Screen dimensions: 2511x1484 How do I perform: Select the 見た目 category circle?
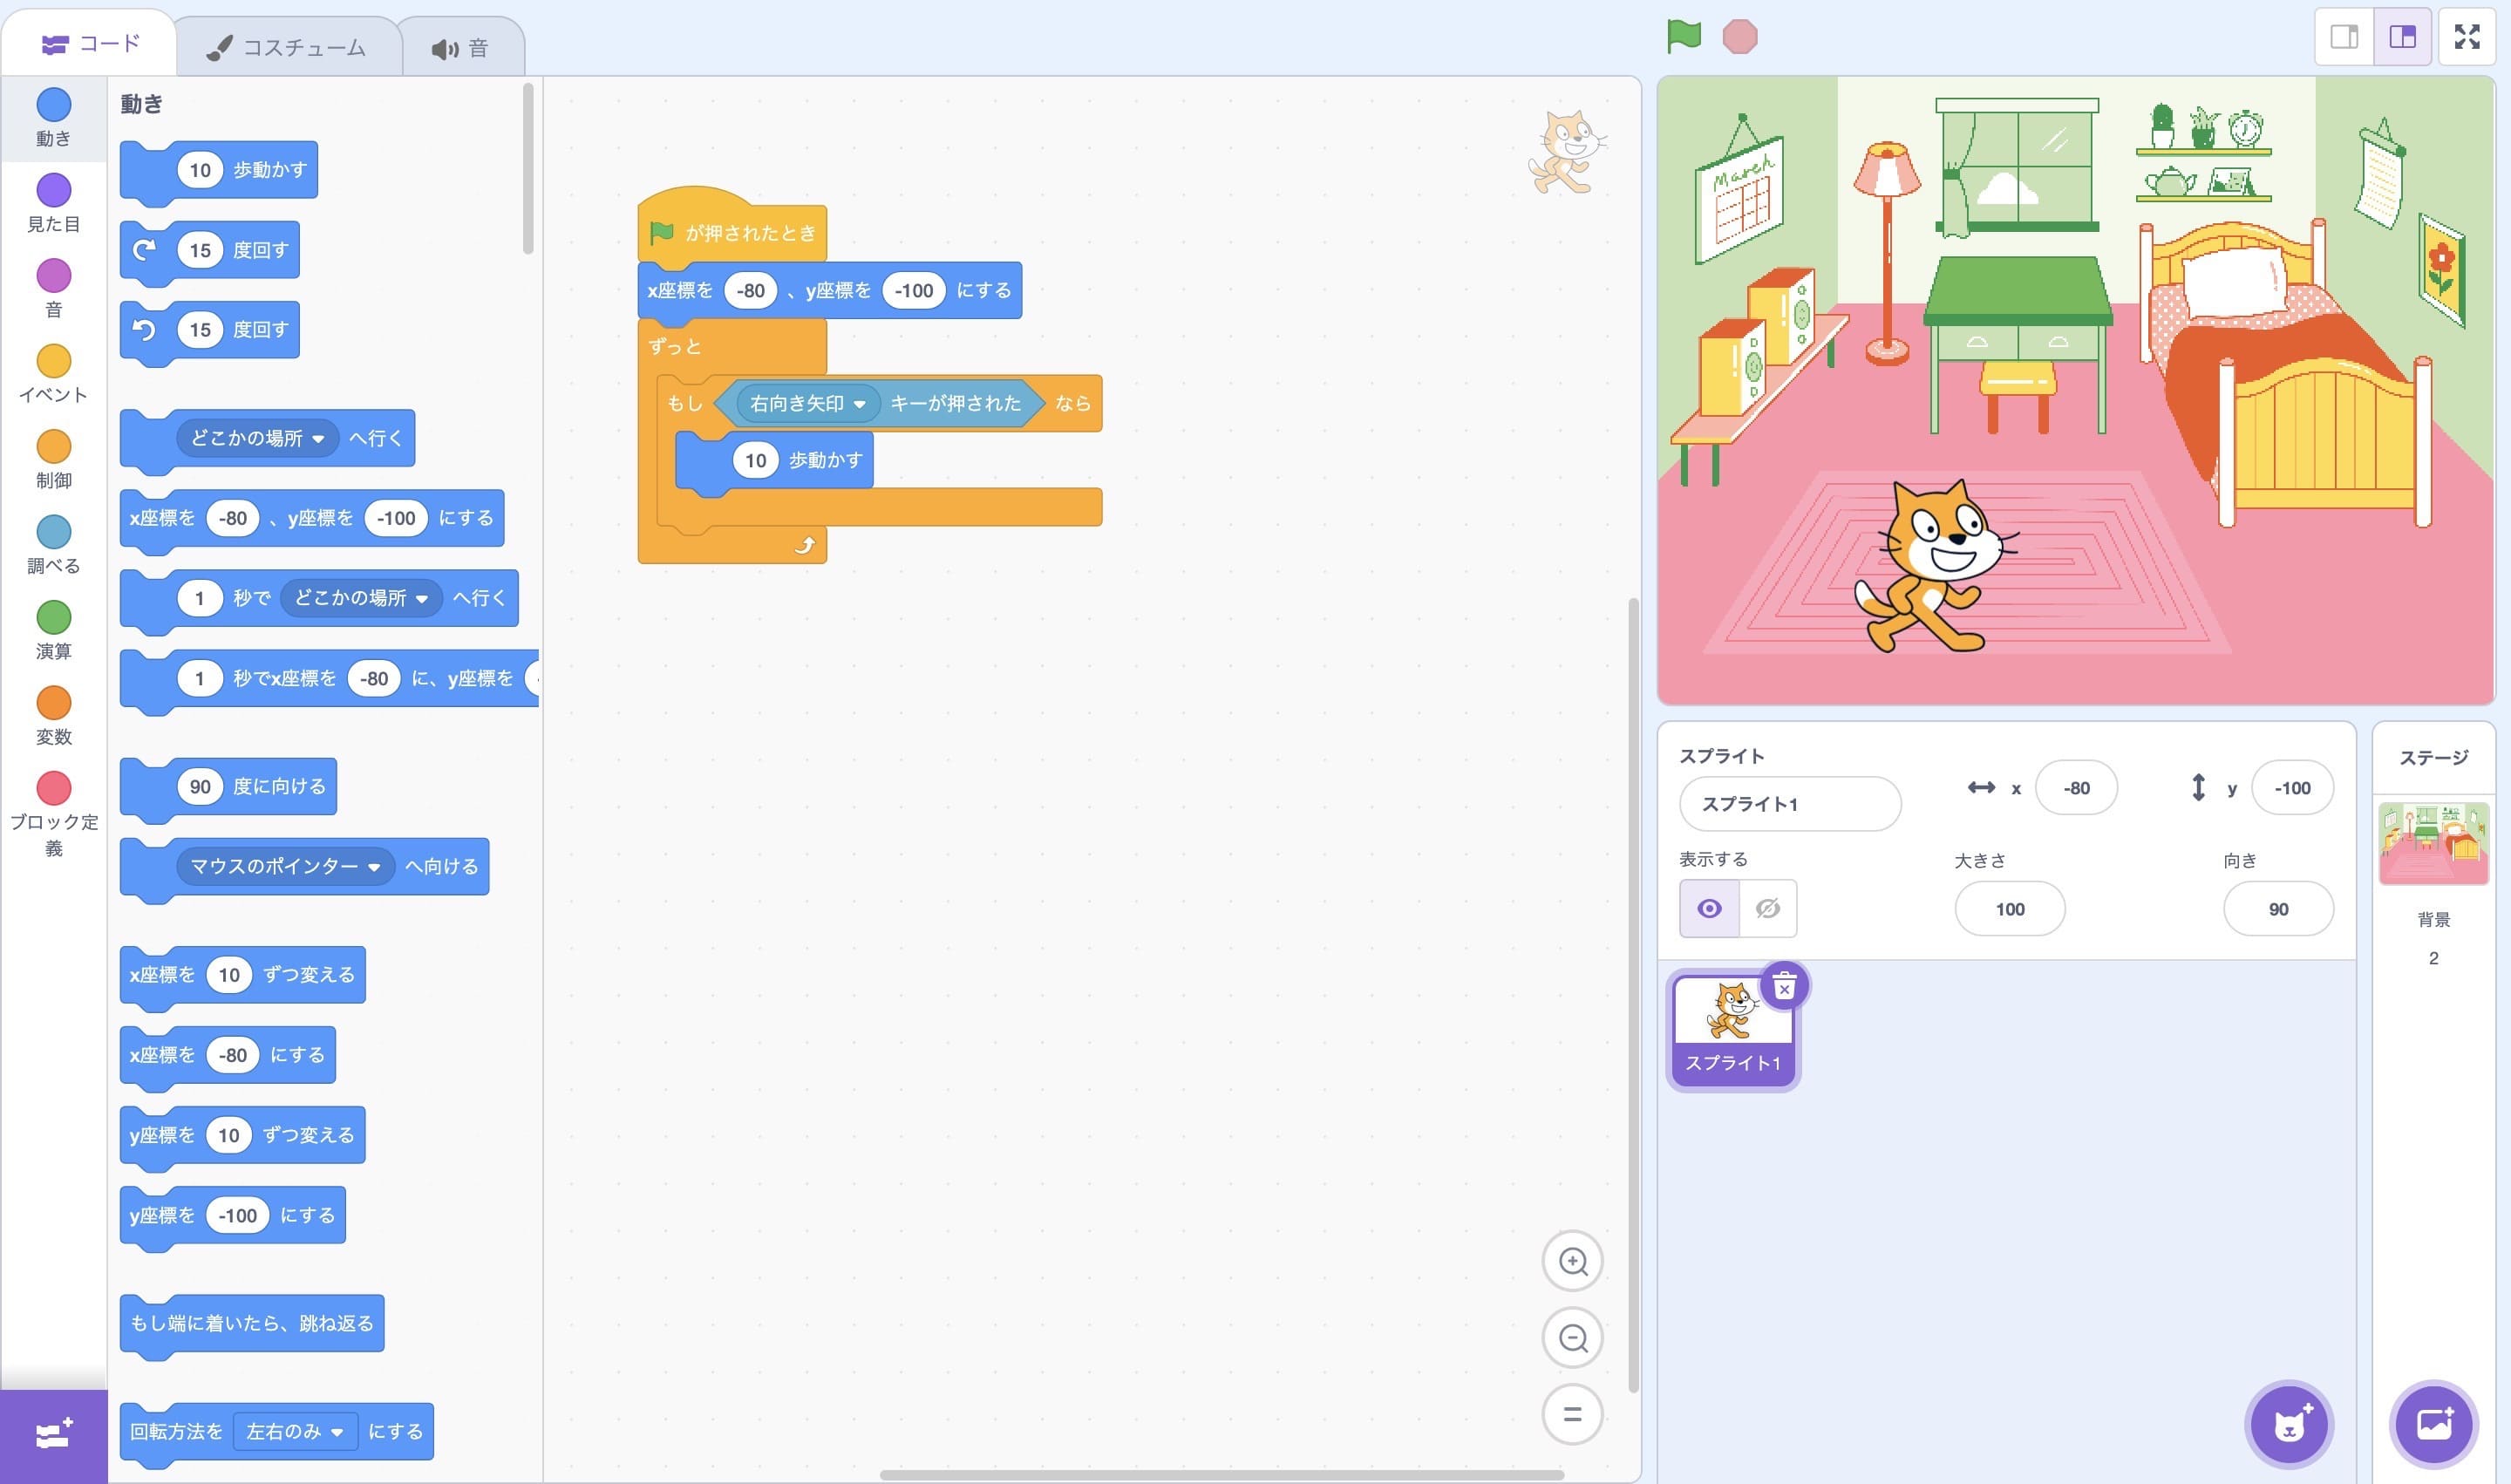pos(54,190)
